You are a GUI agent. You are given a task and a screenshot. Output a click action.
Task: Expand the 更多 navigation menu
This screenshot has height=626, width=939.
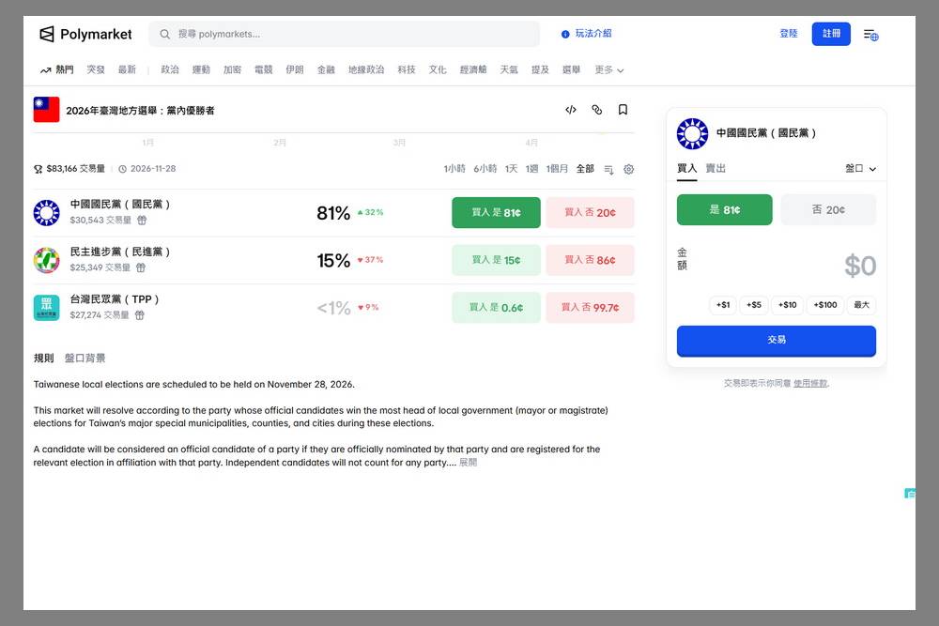[608, 69]
